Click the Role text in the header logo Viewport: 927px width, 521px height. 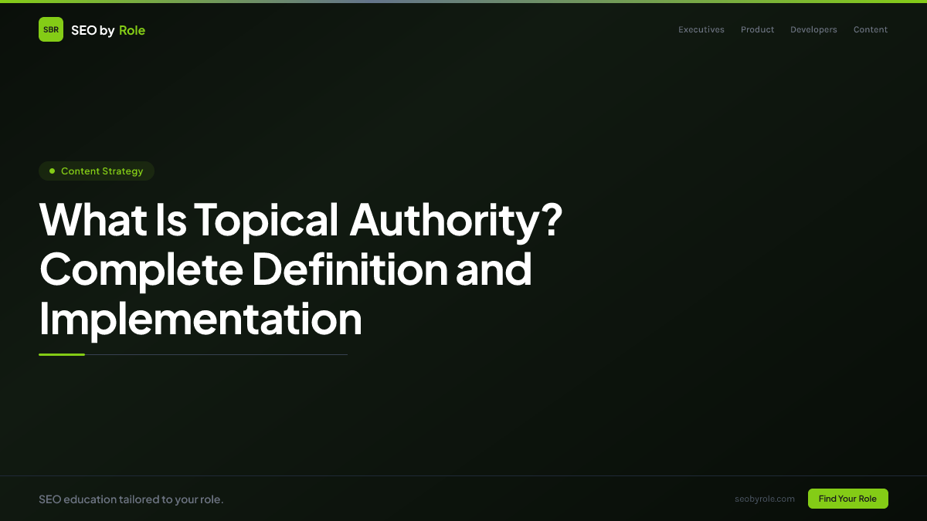point(132,29)
